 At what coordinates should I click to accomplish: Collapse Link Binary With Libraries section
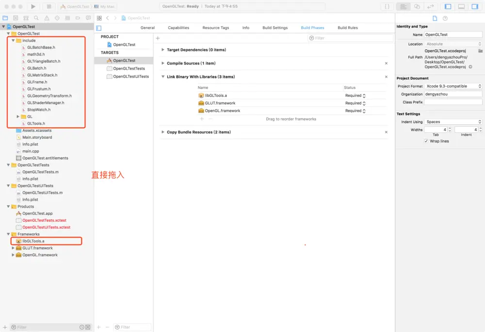162,77
